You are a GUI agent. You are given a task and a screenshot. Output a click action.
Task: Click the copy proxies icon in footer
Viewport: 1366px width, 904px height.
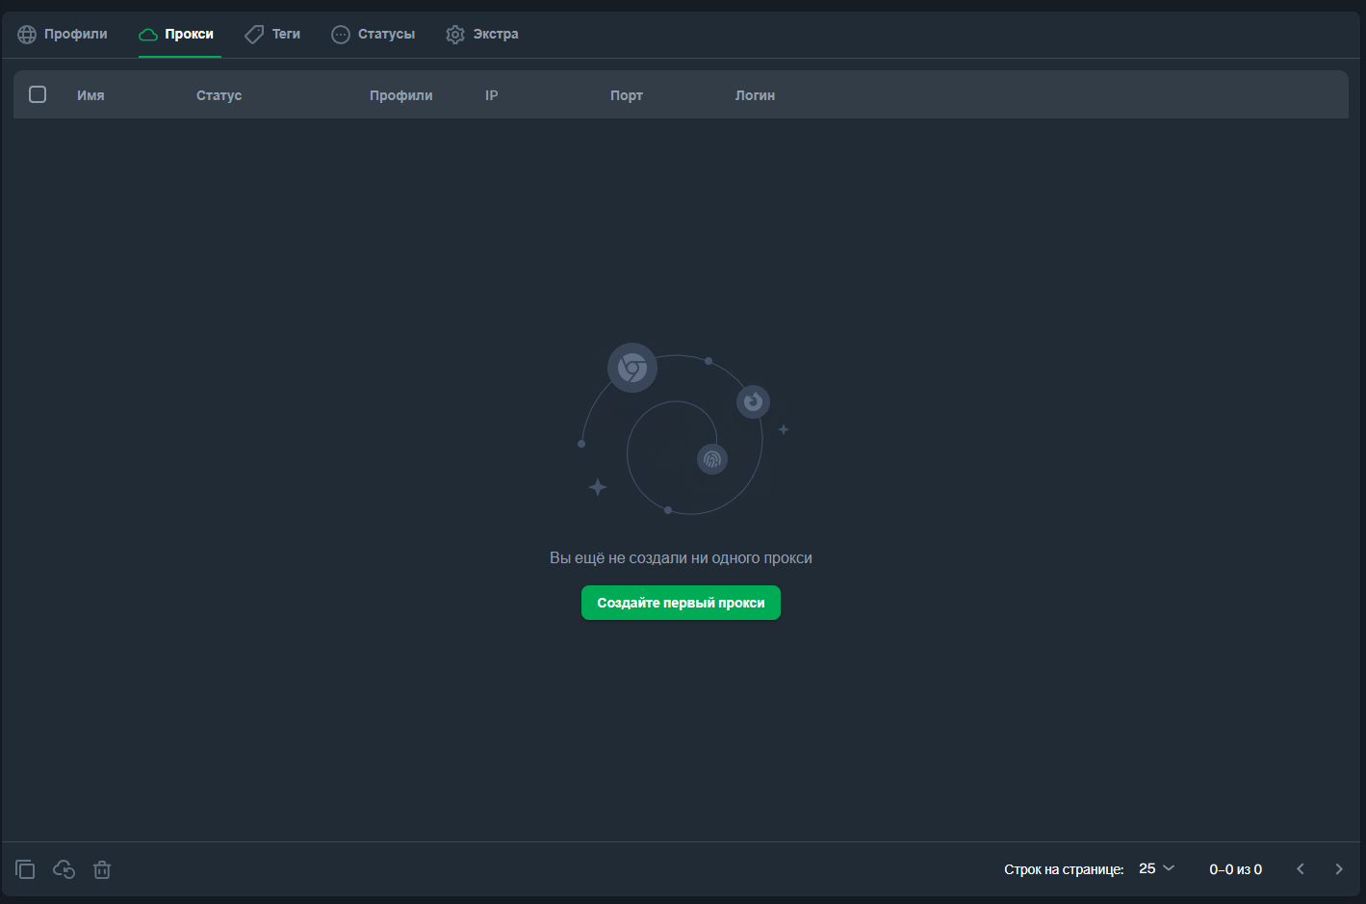pyautogui.click(x=25, y=869)
